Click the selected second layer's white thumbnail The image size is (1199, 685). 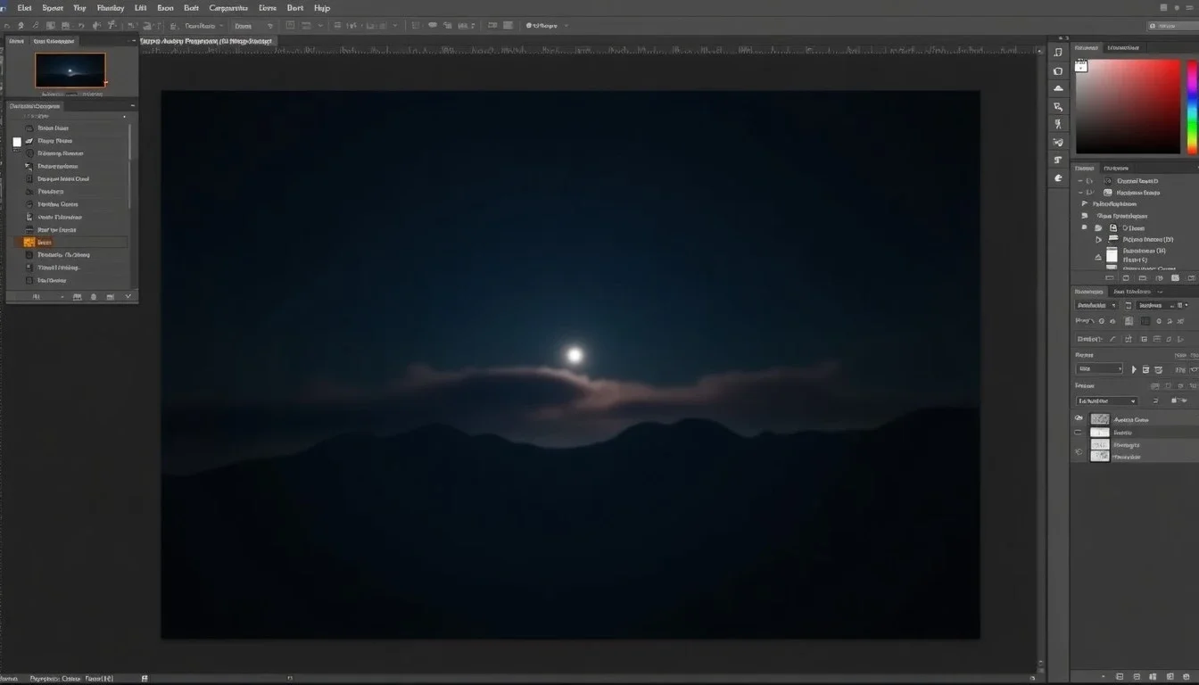1100,433
